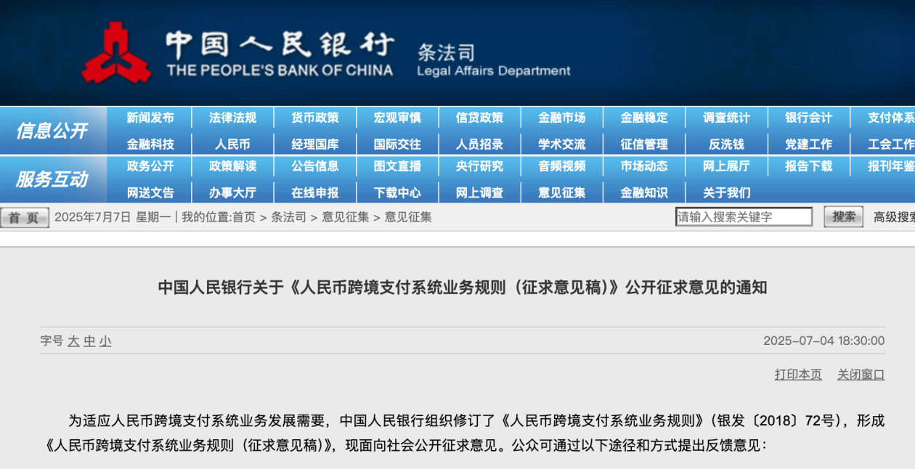Open the 在线申报 menu item
This screenshot has width=915, height=469.
coord(315,193)
